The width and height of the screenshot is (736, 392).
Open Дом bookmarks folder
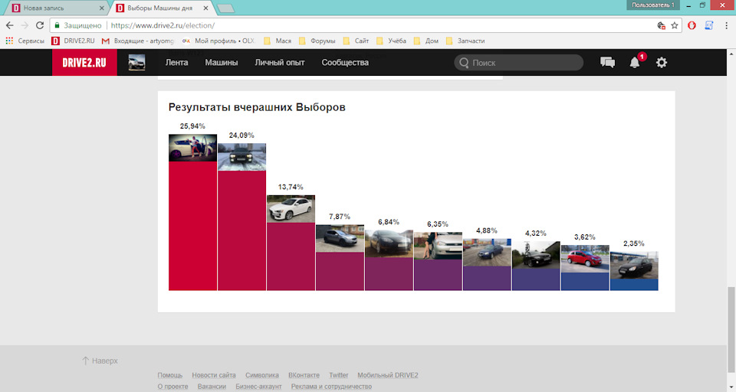[x=426, y=41]
